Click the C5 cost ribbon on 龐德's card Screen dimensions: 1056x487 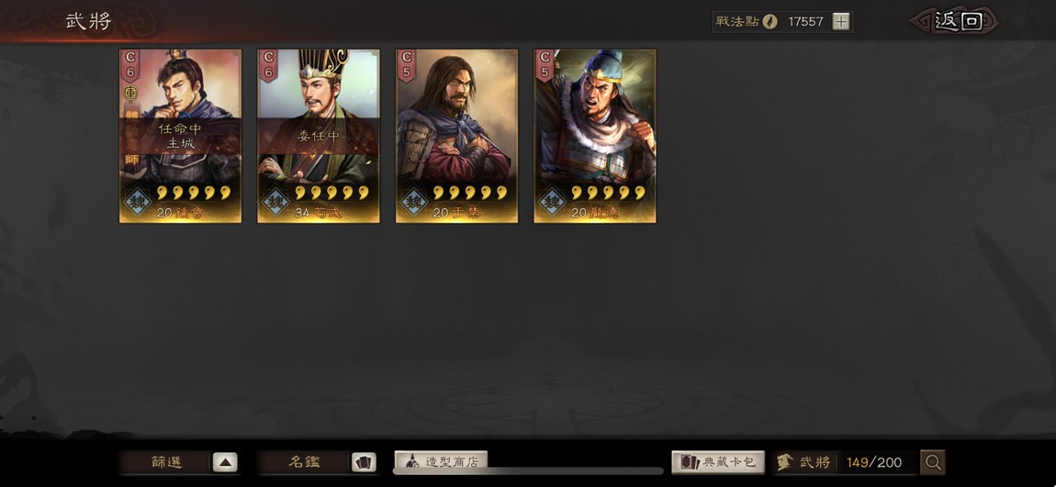[x=545, y=64]
